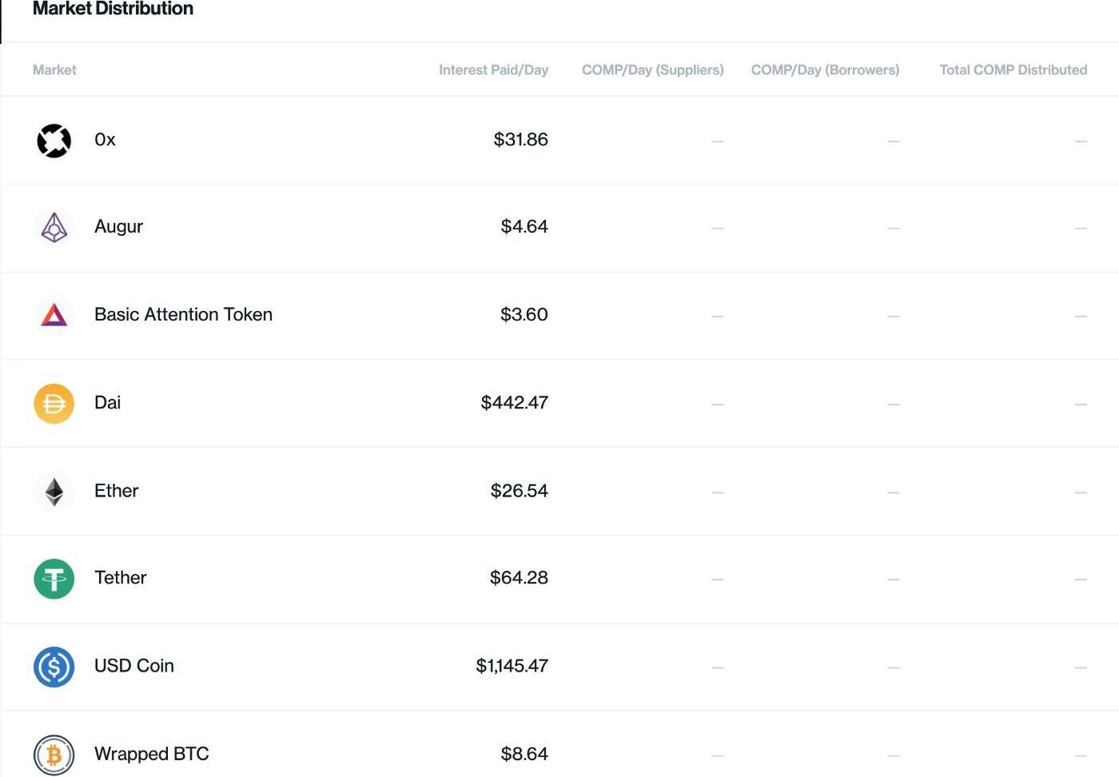The image size is (1119, 777).
Task: Click the Tether interest value $64.28
Action: point(519,578)
